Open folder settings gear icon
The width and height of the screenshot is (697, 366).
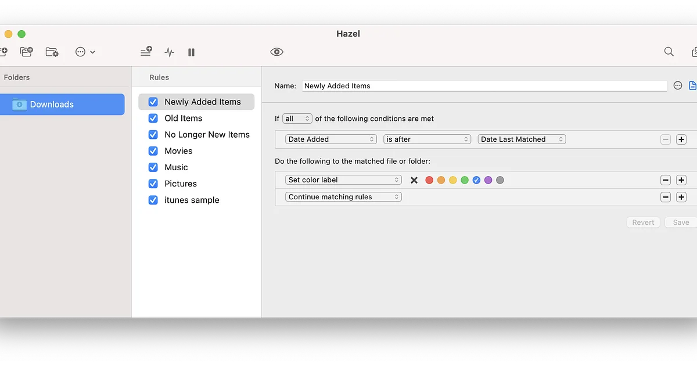click(x=52, y=52)
